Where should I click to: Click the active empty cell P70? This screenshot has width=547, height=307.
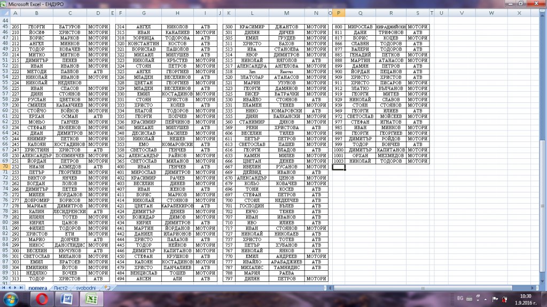coord(338,167)
